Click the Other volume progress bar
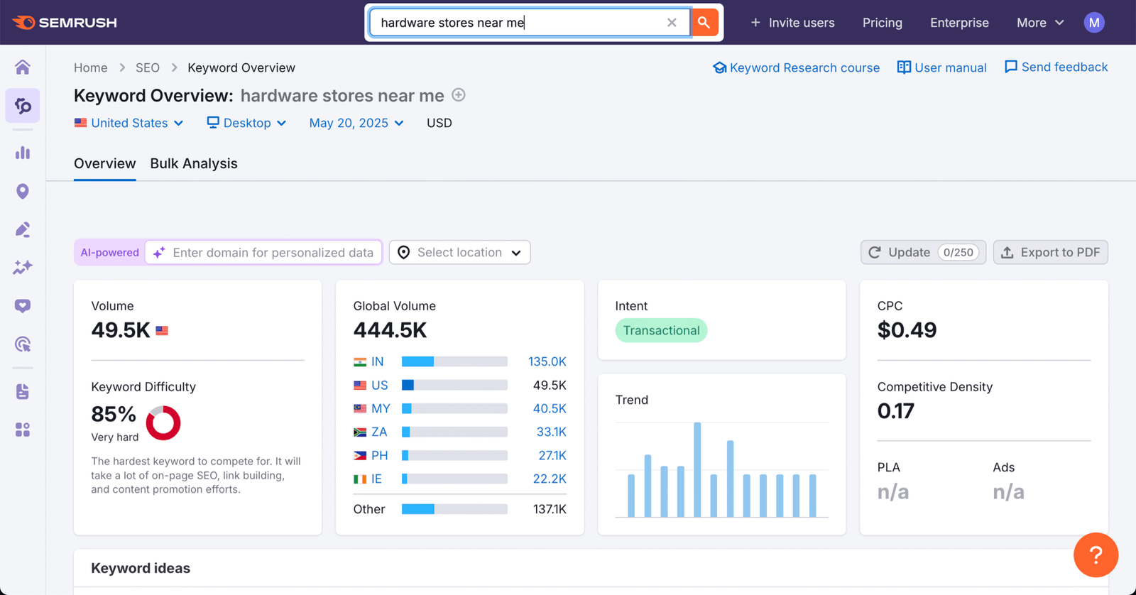Viewport: 1136px width, 595px height. click(454, 509)
